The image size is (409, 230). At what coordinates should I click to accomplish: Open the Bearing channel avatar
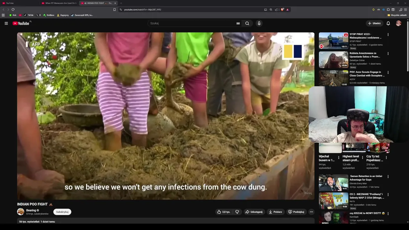[x=21, y=212]
